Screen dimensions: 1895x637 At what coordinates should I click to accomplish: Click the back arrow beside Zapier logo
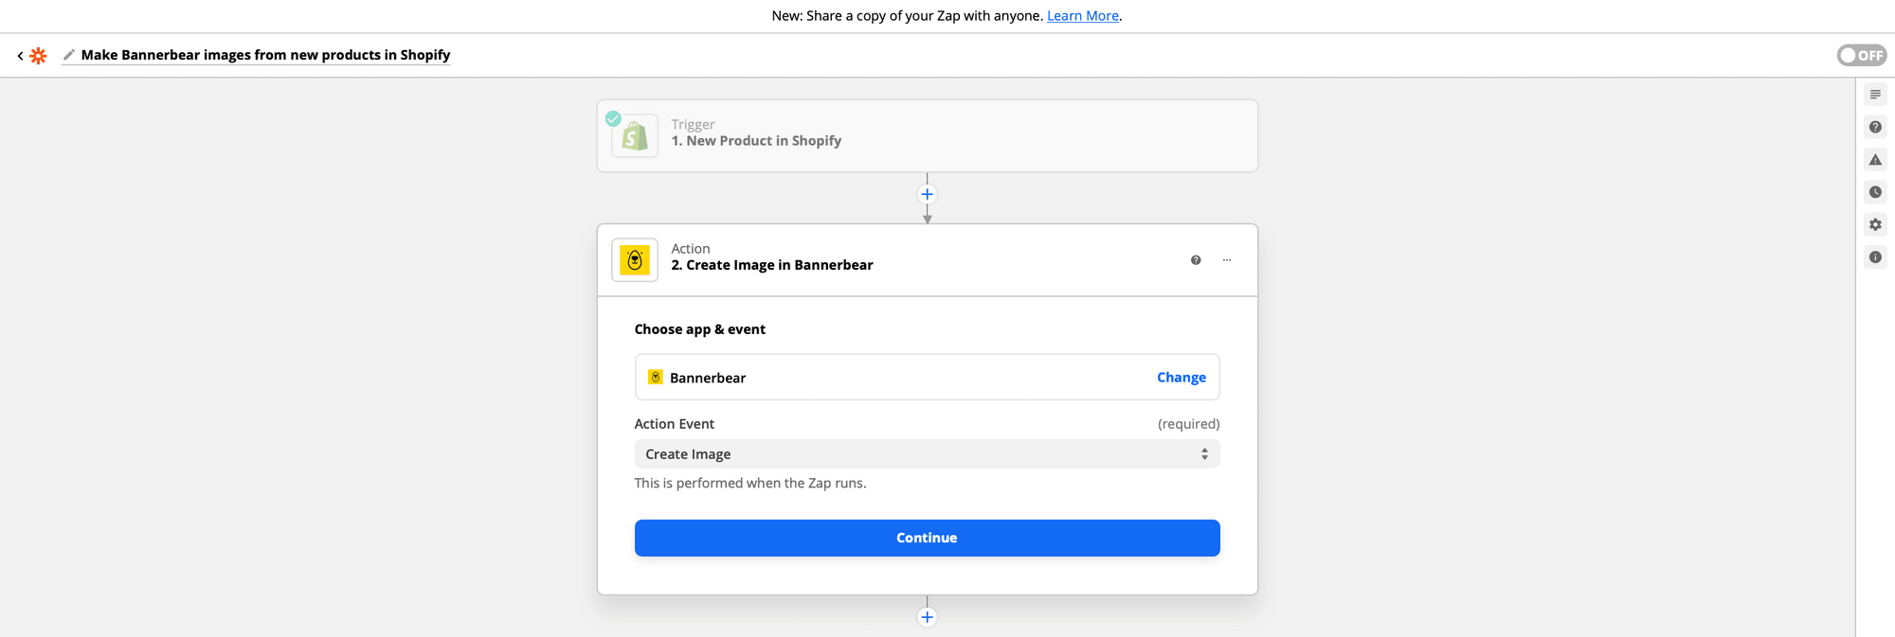(20, 56)
